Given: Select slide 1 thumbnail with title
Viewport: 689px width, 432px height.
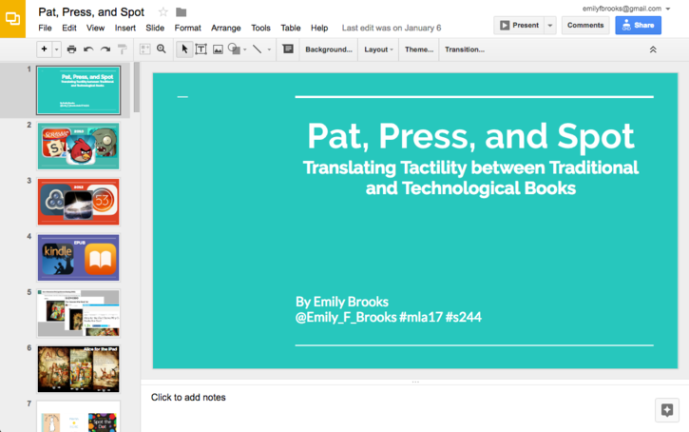Looking at the screenshot, I should click(78, 90).
